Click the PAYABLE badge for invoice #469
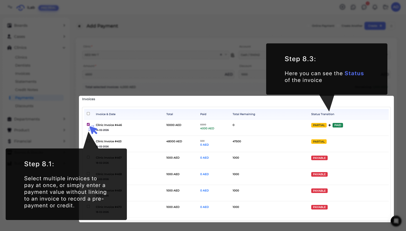Image resolution: width=406 pixels, height=231 pixels. click(319, 191)
